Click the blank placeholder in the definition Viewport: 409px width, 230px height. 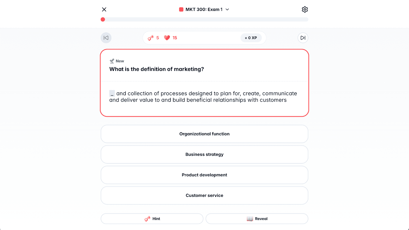(112, 94)
